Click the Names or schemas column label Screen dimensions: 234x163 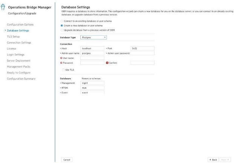(91, 79)
